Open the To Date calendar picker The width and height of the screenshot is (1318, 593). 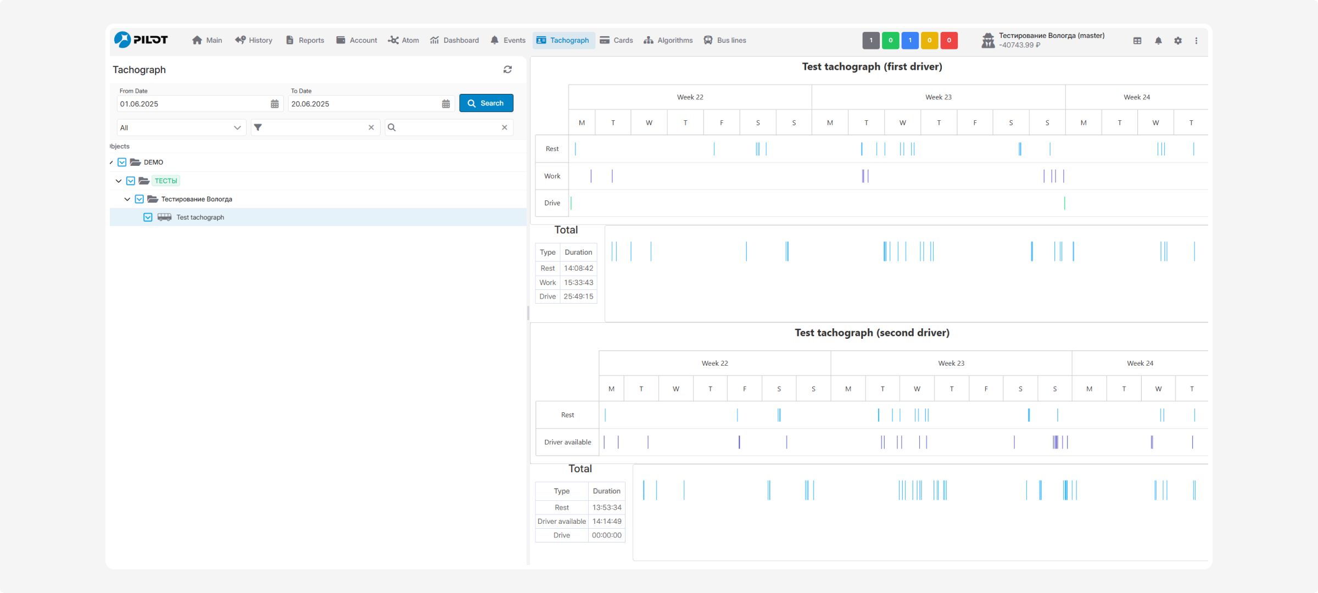point(446,104)
